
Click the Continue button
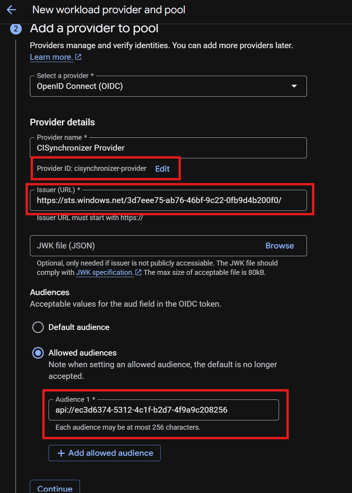[x=55, y=487]
